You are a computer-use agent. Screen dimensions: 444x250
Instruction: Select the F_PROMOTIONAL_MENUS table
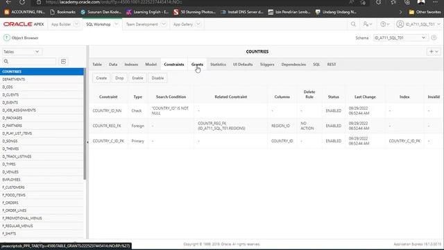pyautogui.click(x=42, y=218)
